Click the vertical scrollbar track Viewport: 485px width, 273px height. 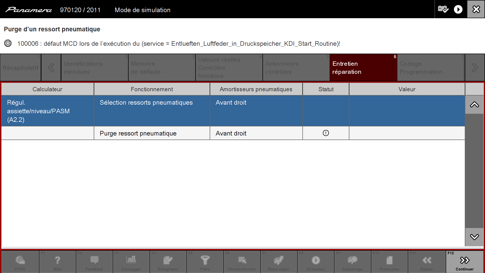474,171
